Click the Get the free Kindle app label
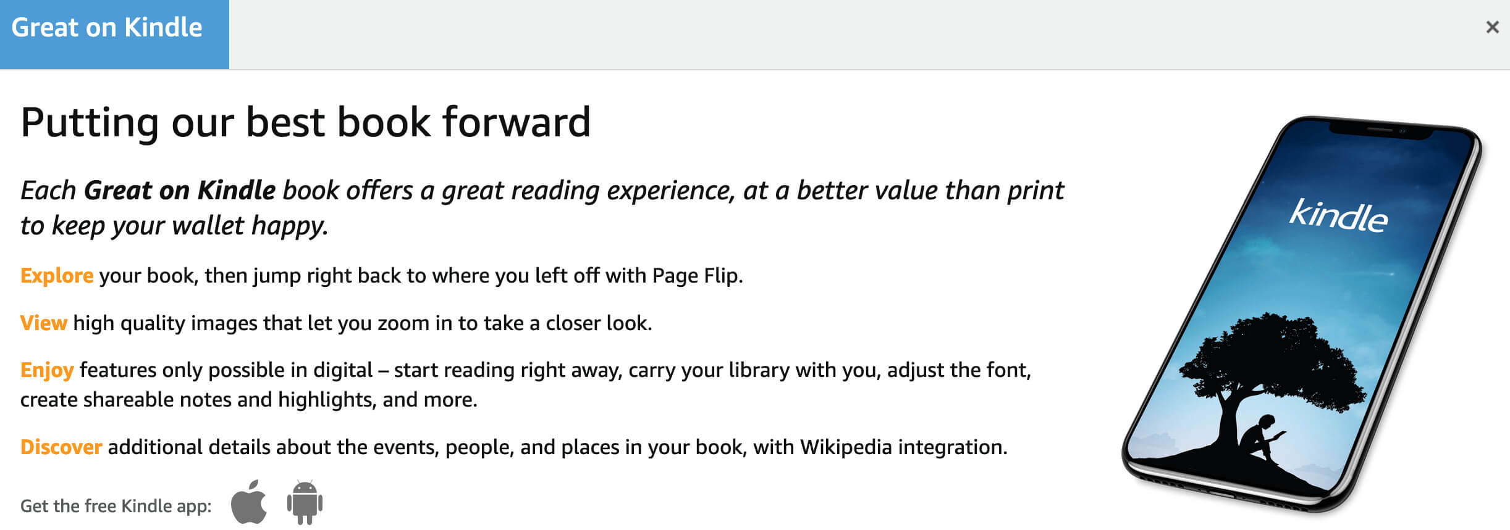 (x=116, y=506)
